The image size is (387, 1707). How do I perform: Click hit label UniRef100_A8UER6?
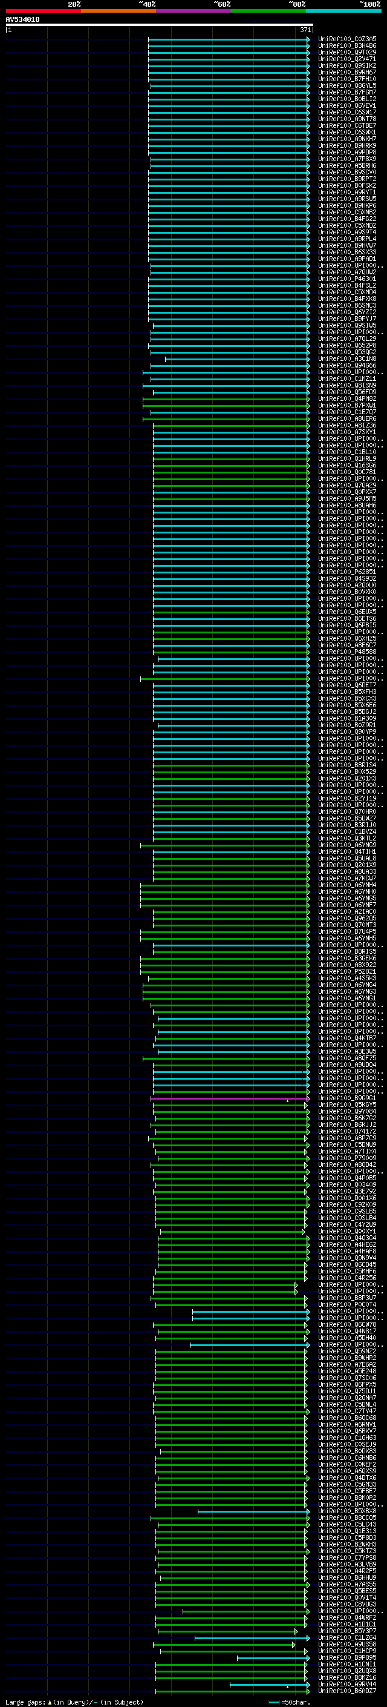pyautogui.click(x=347, y=419)
